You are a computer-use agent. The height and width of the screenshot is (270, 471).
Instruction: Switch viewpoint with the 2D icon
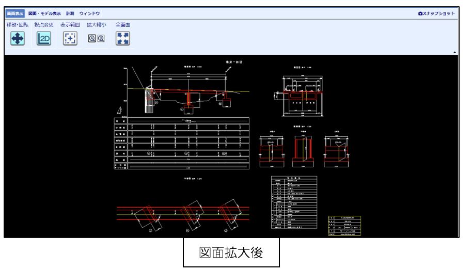[x=44, y=38]
